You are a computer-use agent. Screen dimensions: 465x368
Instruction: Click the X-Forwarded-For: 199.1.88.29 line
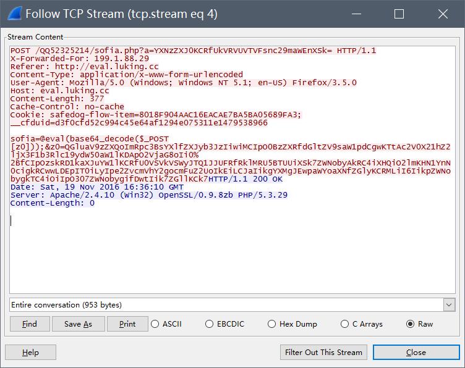pyautogui.click(x=80, y=59)
